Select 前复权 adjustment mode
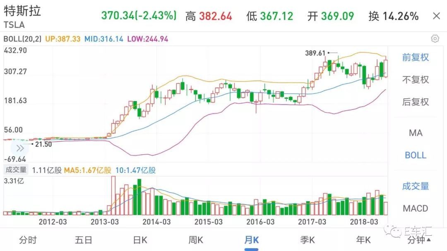 [416, 57]
